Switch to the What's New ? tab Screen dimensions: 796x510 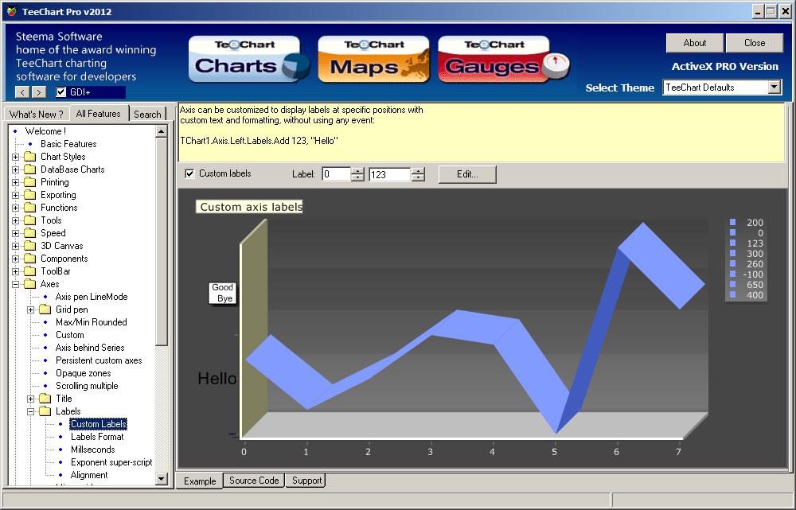[36, 115]
